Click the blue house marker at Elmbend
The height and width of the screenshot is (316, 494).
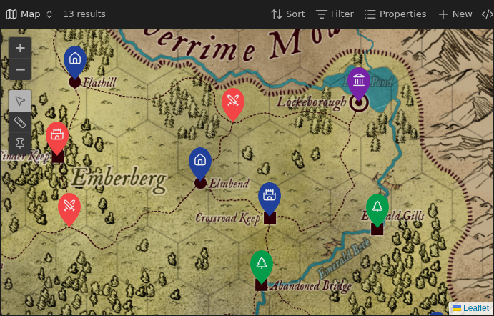pos(200,164)
